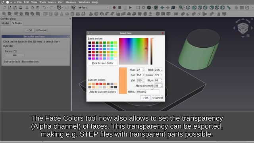Open the Part workbench selector dropdown

pyautogui.click(x=94, y=8)
